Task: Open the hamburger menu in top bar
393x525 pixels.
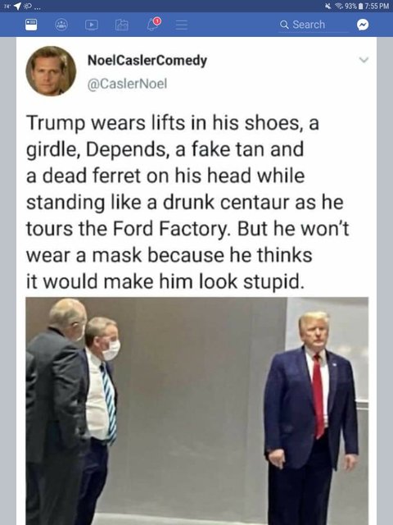Action: [182, 25]
